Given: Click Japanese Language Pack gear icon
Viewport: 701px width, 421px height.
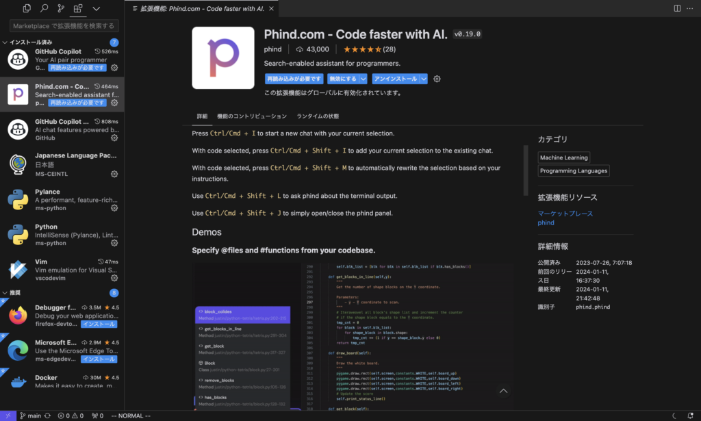Looking at the screenshot, I should pos(114,174).
